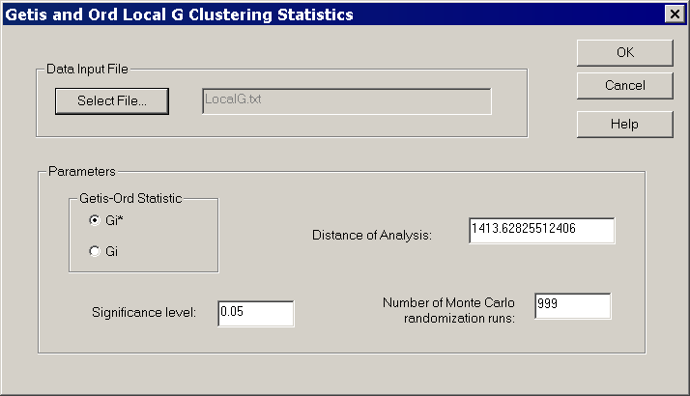Click the Significance level label text
Viewport: 690px width, 396px height.
[144, 312]
